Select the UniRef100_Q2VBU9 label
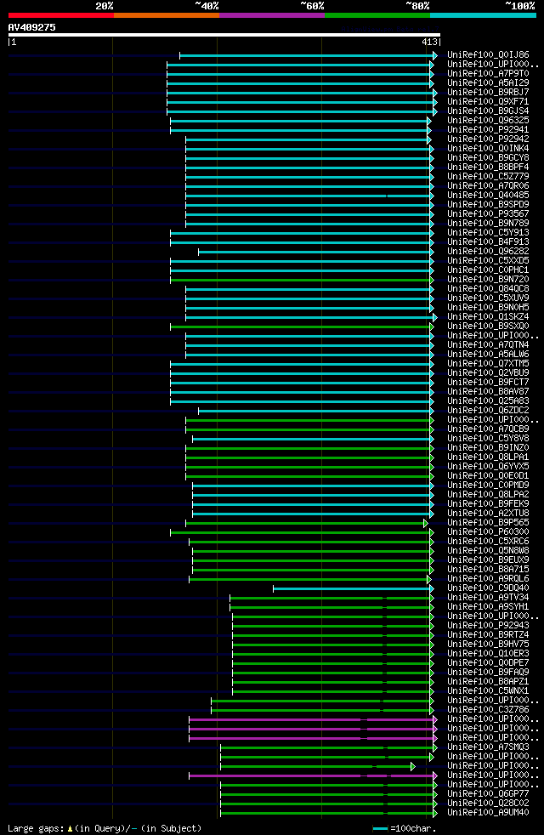Image resolution: width=544 pixels, height=835 pixels. (488, 372)
